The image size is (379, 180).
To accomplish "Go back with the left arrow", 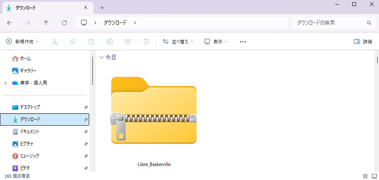I will pyautogui.click(x=9, y=23).
